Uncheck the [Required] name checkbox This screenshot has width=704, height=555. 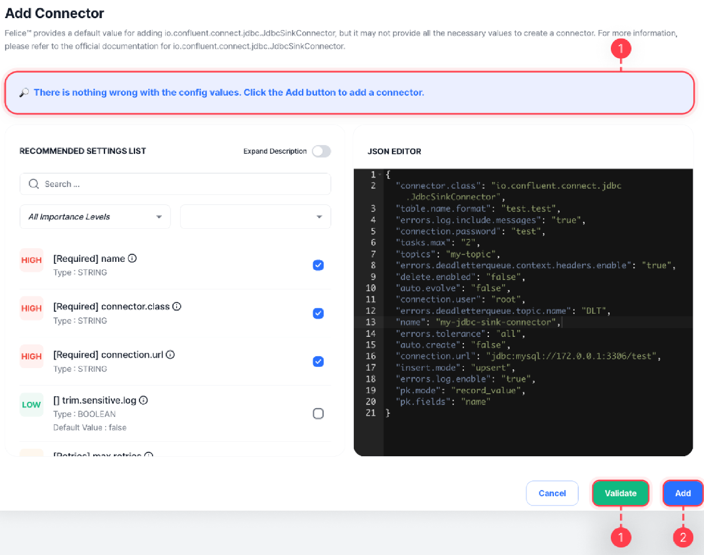318,265
